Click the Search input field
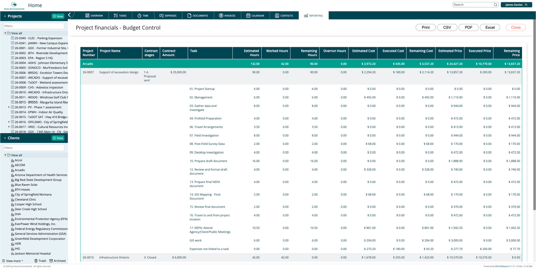 (473, 5)
